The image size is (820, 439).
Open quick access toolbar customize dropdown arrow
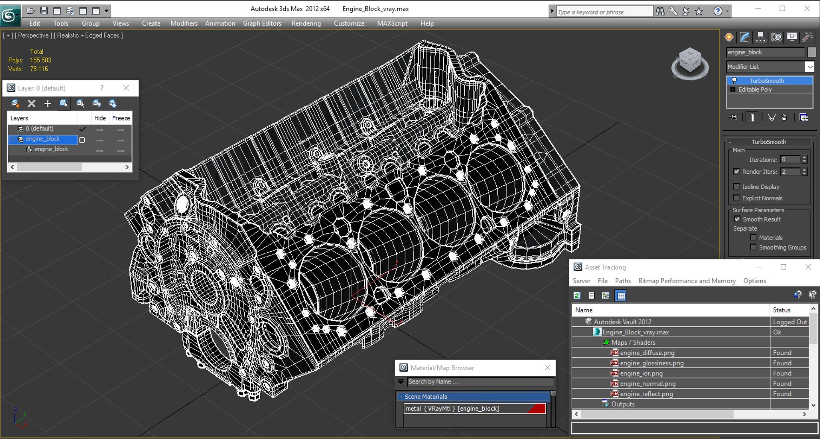tap(107, 11)
